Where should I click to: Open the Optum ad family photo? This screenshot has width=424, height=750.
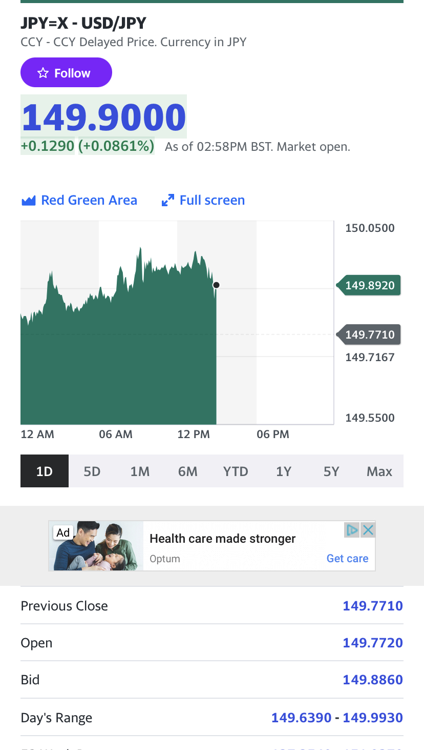(96, 546)
